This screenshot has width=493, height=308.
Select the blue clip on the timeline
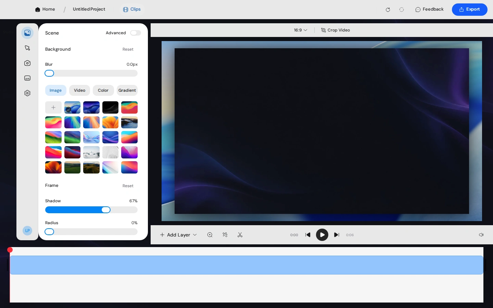[246, 265]
